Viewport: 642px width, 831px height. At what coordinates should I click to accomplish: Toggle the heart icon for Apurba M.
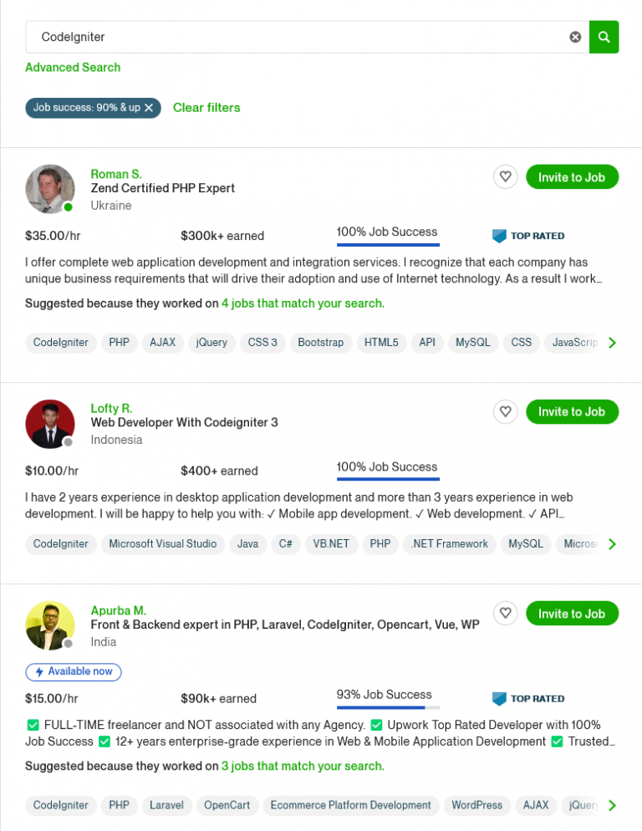pyautogui.click(x=505, y=614)
